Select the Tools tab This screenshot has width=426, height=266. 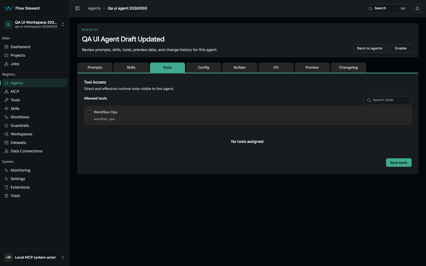pos(167,68)
